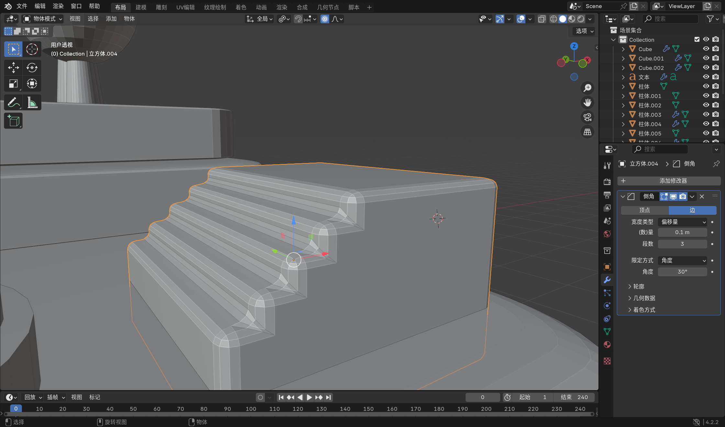Toggle camera view in viewport
Screen dimensions: 725x427
click(x=587, y=117)
